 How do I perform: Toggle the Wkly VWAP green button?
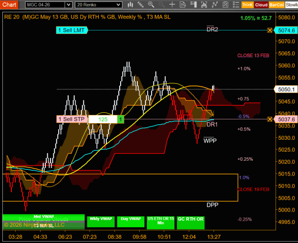(x=101, y=222)
